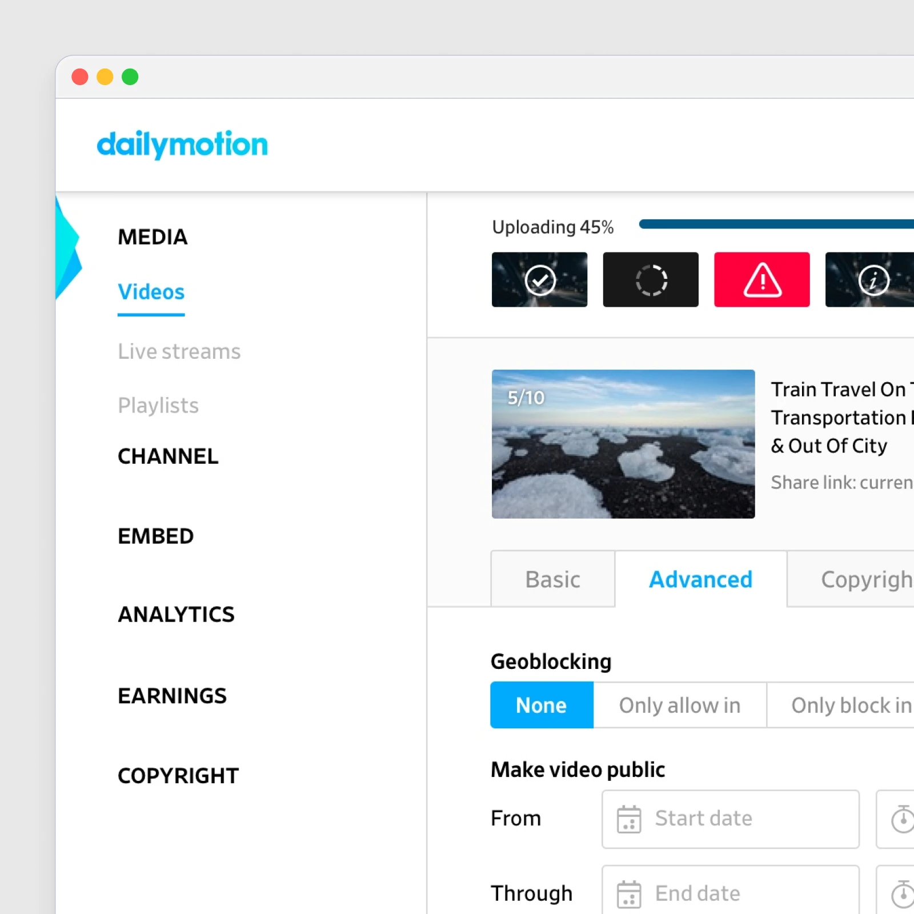This screenshot has height=914, width=914.
Task: Open Playlists in the sidebar
Action: point(158,406)
